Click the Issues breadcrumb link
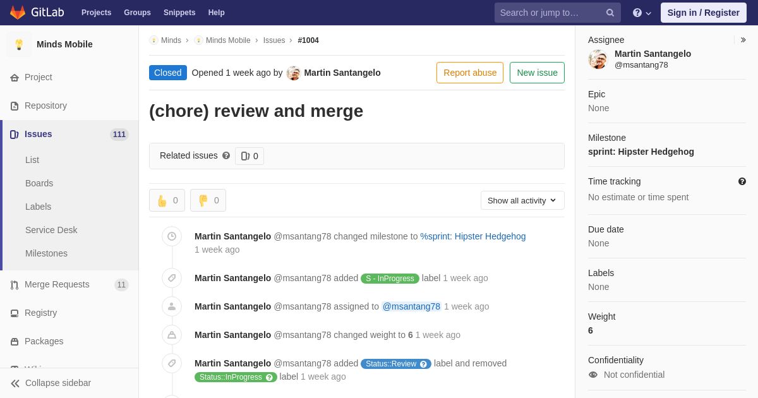The image size is (758, 398). click(x=274, y=40)
